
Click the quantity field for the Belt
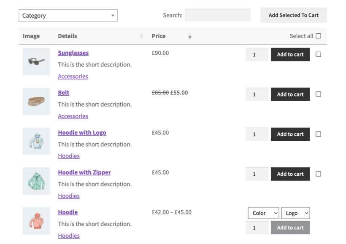[257, 94]
